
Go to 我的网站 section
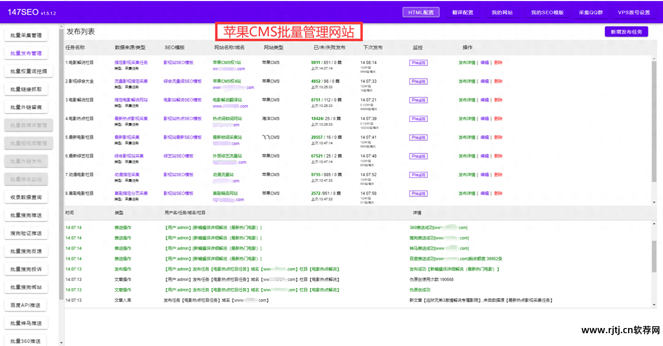click(x=502, y=12)
